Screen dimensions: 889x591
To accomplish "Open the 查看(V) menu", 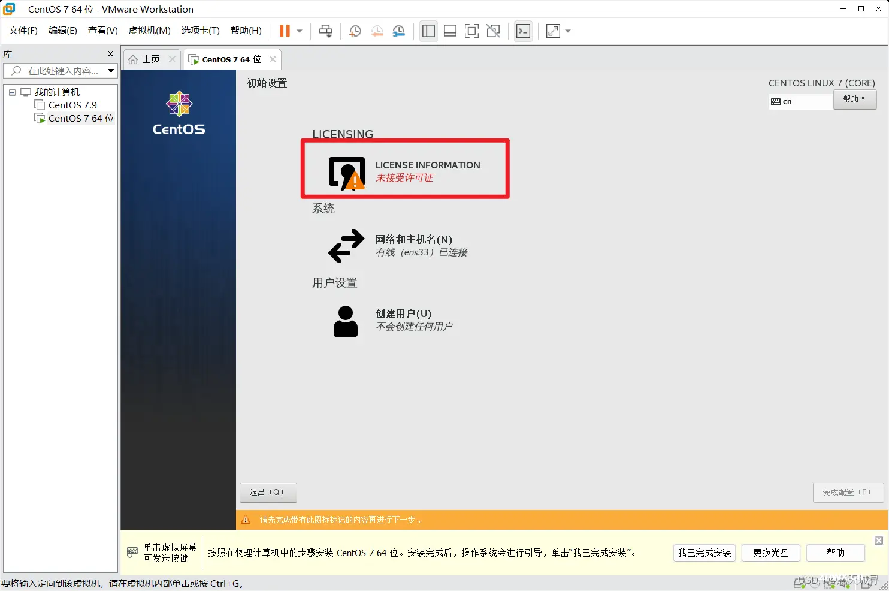I will tap(103, 31).
